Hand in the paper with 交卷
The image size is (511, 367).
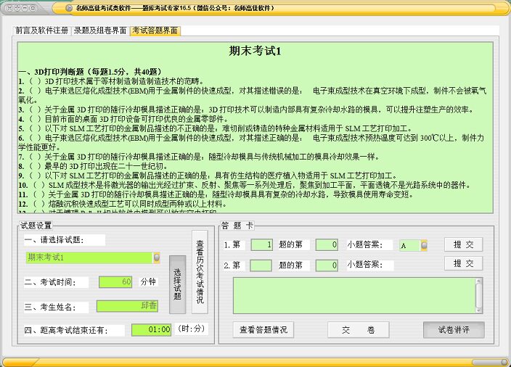pos(358,330)
